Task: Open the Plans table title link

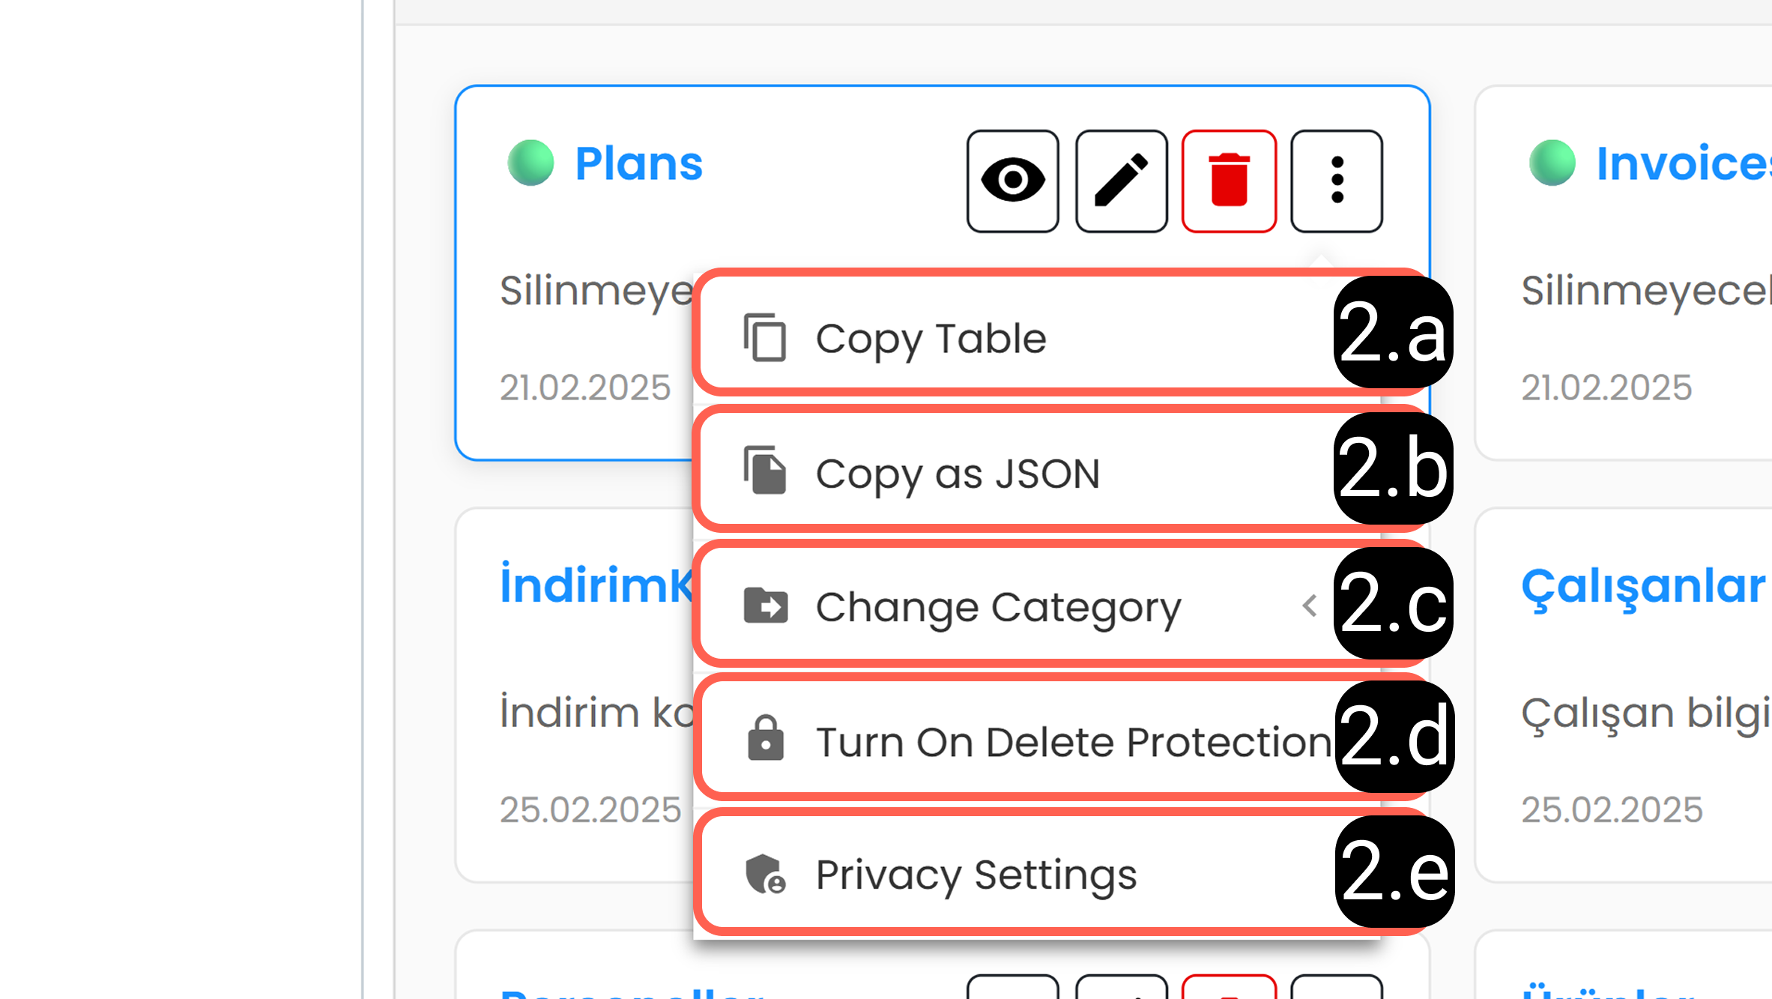Action: click(x=638, y=163)
